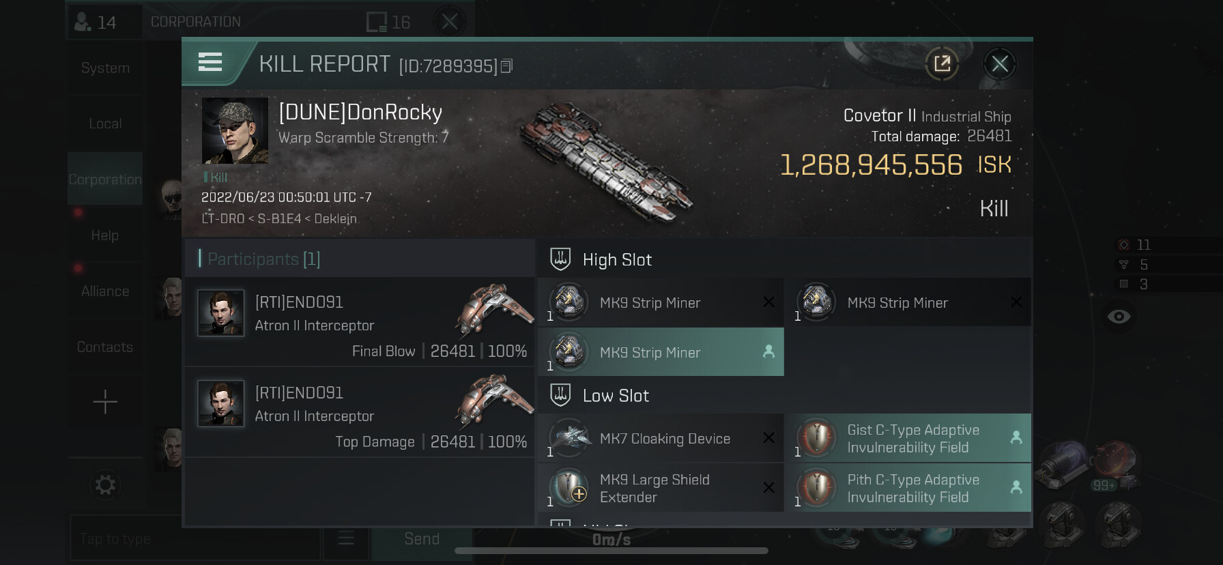Tap the chat text input field
The height and width of the screenshot is (565, 1223).
(195, 538)
